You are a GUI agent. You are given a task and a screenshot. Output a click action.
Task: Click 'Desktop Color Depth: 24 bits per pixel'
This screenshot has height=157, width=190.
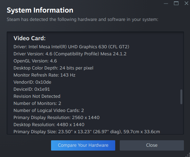point(53,68)
